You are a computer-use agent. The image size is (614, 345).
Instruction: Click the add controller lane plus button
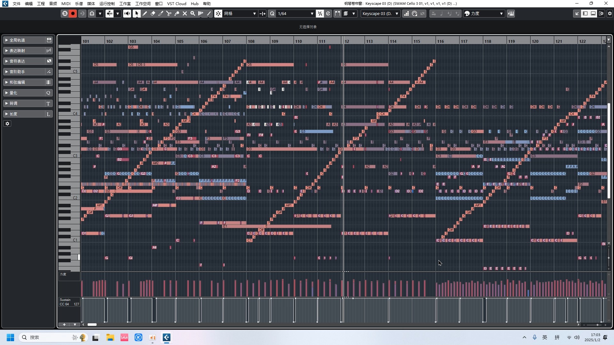click(x=64, y=325)
